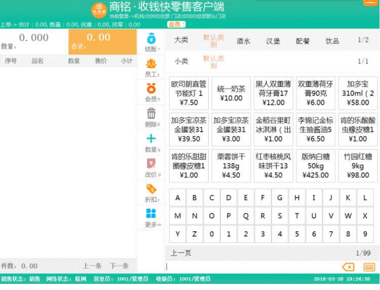Add 版纳白糖50kg ¥425.00 product
This screenshot has width=380, height=290.
[x=316, y=166]
